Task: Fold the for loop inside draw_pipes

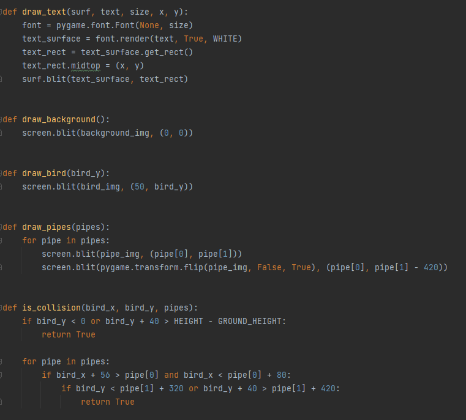Action: pyautogui.click(x=1, y=240)
